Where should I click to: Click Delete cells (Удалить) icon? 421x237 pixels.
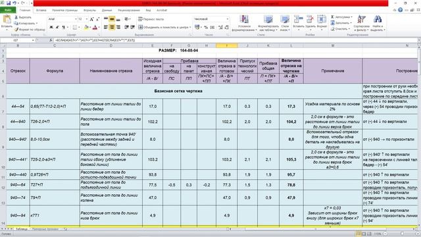point(310,19)
